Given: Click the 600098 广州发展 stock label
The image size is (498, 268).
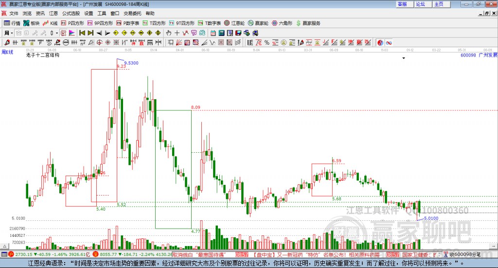Looking at the screenshot, I should click(x=479, y=55).
